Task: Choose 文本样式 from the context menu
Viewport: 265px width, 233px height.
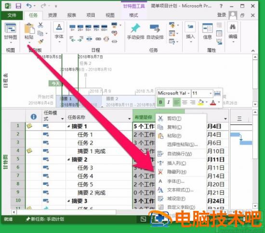Action: 181,190
